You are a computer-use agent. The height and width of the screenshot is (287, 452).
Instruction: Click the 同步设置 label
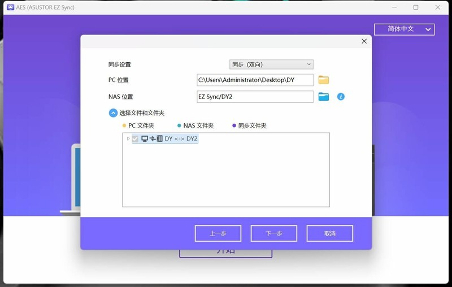[120, 64]
